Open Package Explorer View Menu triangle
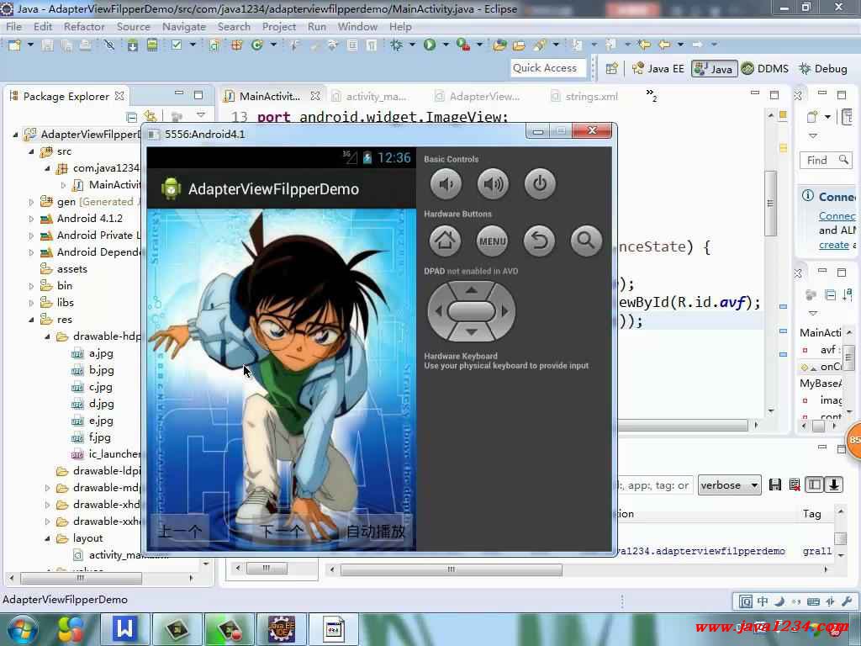Screen dimensions: 861x646 click(201, 114)
